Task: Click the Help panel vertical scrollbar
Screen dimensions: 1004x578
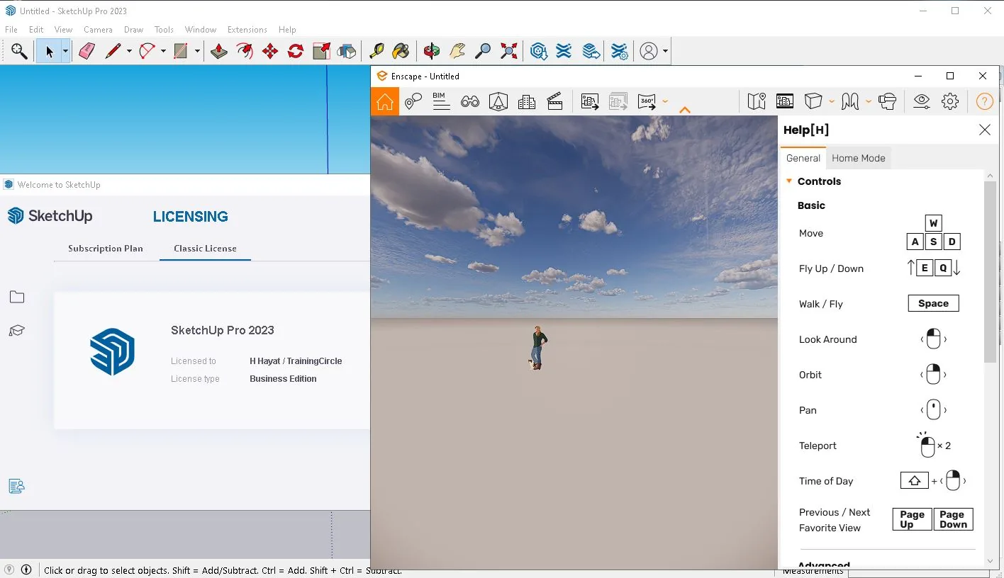Action: coord(991,272)
